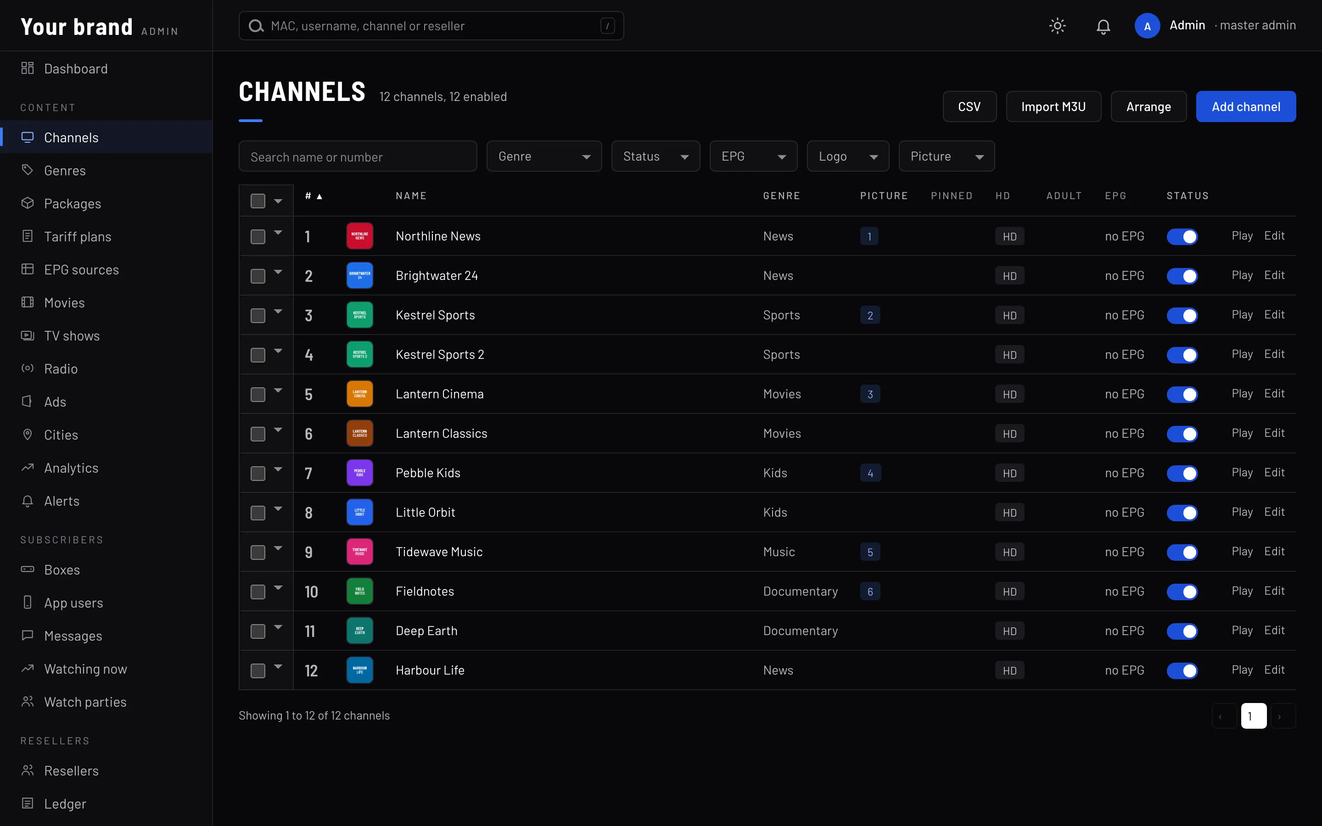
Task: Click the Admin avatar circle
Action: click(x=1147, y=26)
